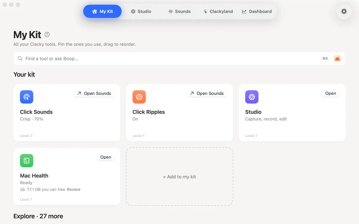The height and width of the screenshot is (224, 359).
Task: Switch to the Sounds tab
Action: 180,11
